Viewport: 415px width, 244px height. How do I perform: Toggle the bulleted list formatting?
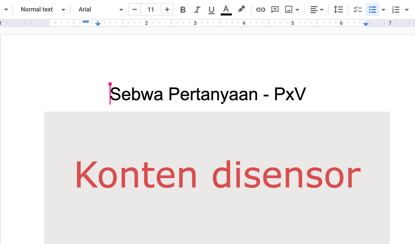pos(372,10)
